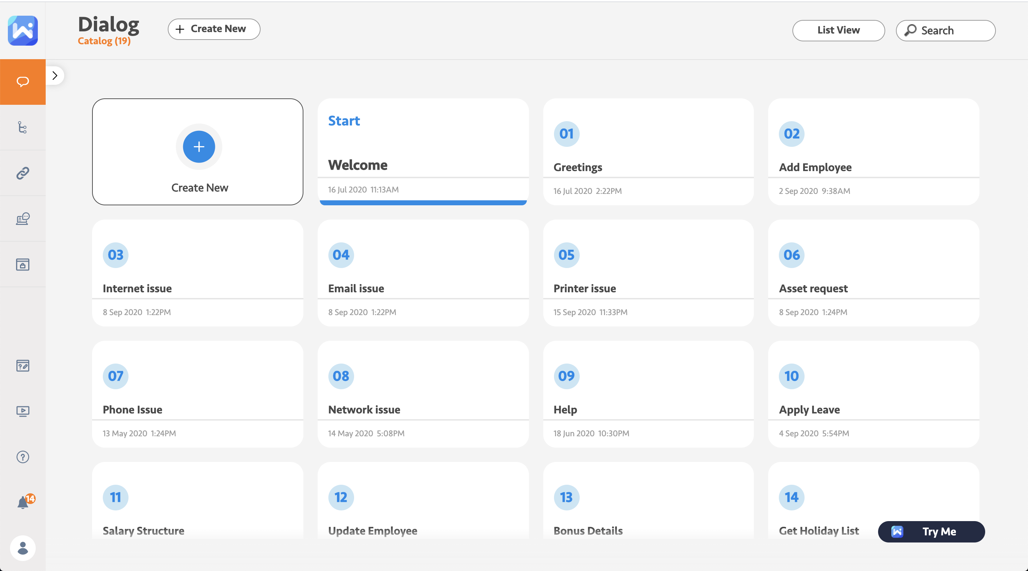This screenshot has width=1028, height=571.
Task: Click the Create New button in header
Action: click(214, 29)
